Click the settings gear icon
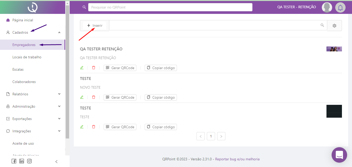Viewport: 352px width, 167px height. [x=334, y=26]
